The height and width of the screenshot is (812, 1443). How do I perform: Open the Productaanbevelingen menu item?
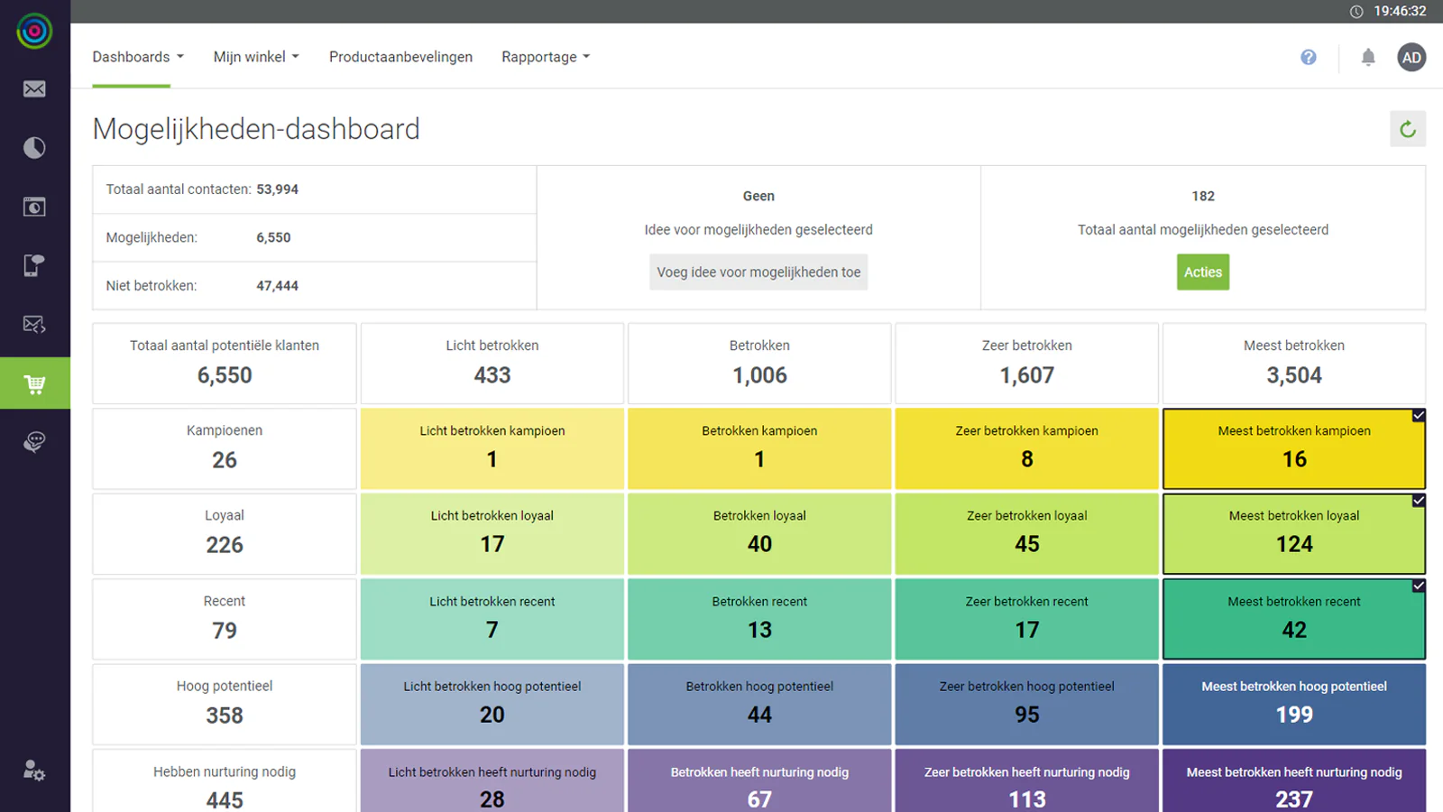[400, 57]
